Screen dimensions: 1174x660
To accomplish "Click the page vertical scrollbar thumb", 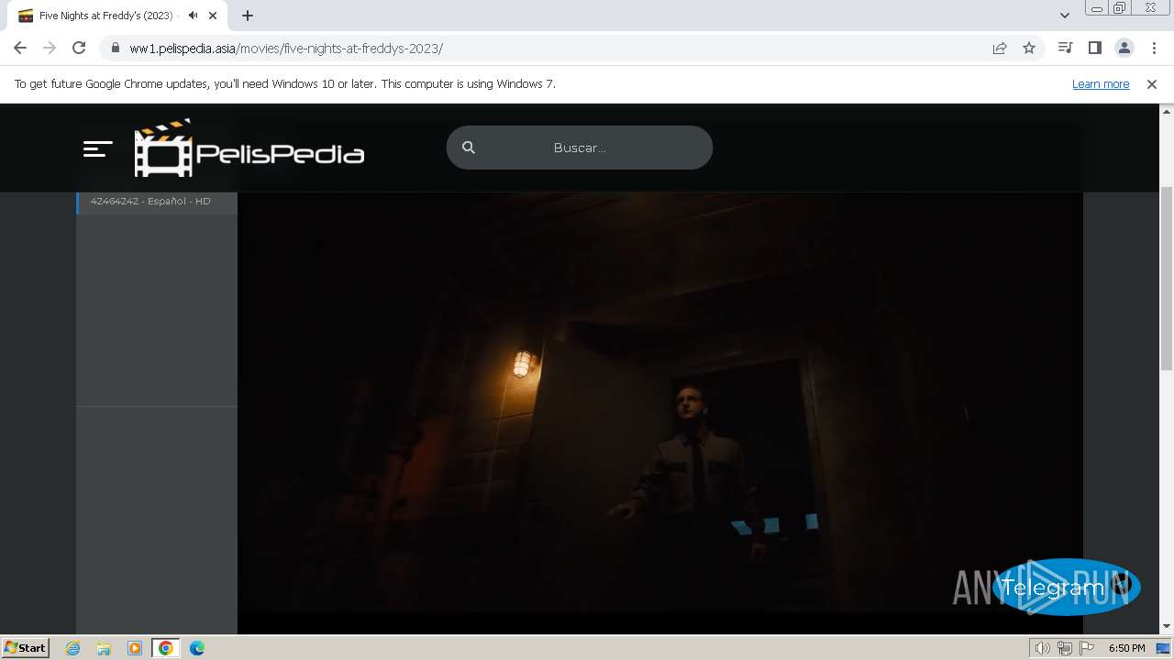I will 1167,278.
